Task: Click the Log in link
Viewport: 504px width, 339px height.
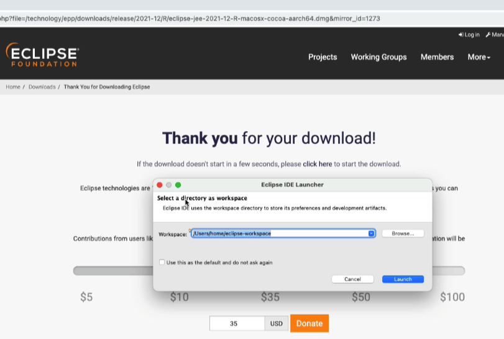Action: pos(469,35)
